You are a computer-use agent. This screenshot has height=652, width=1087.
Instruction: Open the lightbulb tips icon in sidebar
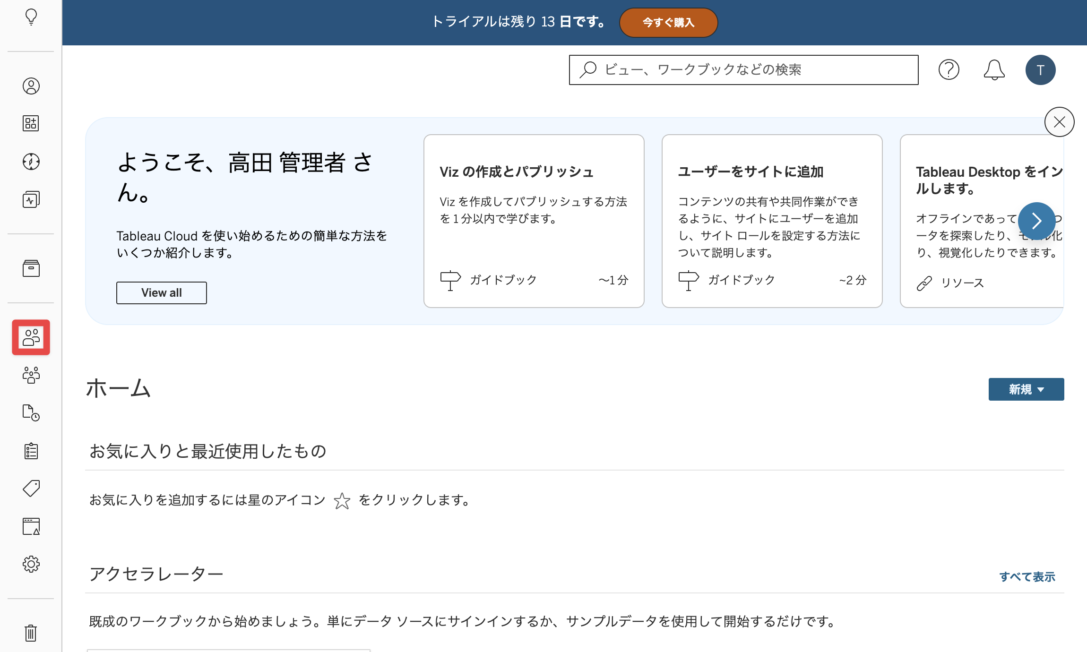[31, 17]
